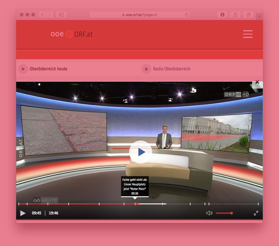Screen dimensions: 279x246
Task: Go back using Safari's back arrow
Action: 42,15
